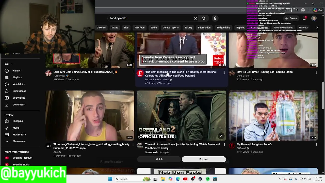Open more options for Greenland 2 ad
Screen dimensions: 325x183
point(224,145)
